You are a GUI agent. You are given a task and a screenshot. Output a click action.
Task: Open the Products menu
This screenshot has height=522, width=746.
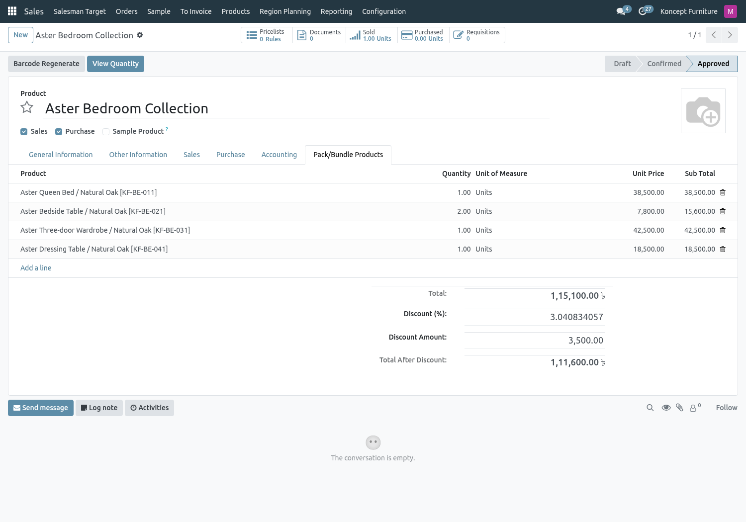(236, 11)
